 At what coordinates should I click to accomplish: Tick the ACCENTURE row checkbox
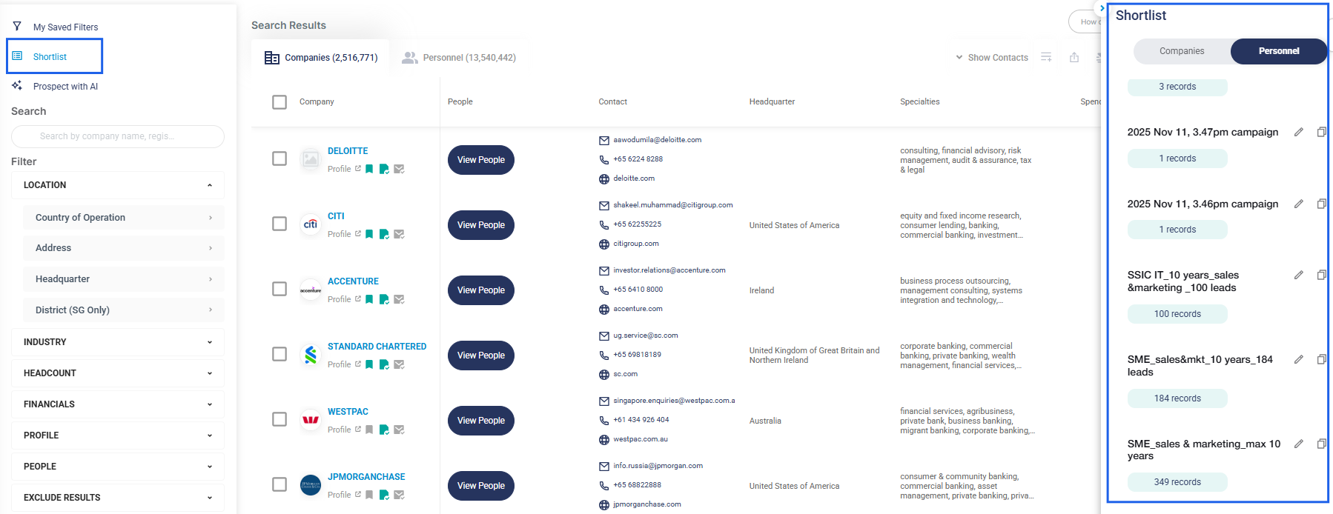click(x=279, y=289)
